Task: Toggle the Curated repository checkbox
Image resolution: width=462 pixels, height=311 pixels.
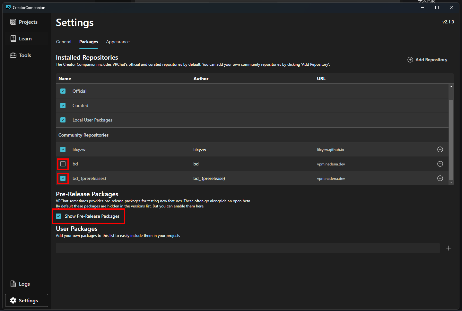Action: (x=63, y=105)
